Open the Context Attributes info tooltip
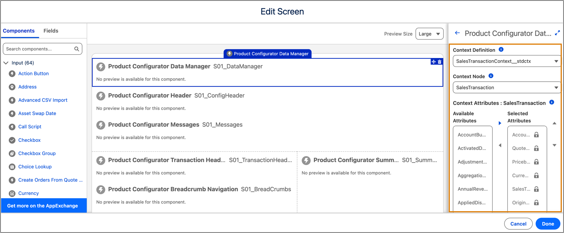 tap(552, 102)
